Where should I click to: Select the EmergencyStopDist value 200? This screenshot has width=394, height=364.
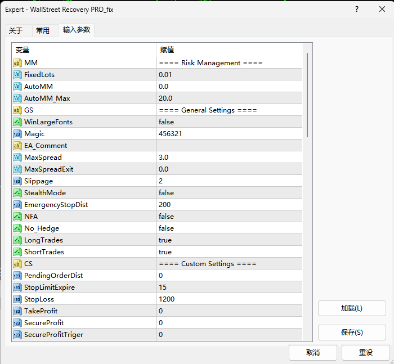pyautogui.click(x=230, y=204)
